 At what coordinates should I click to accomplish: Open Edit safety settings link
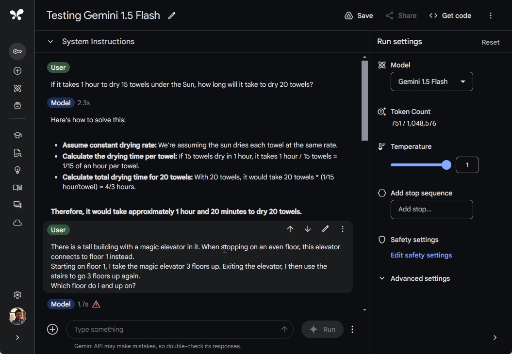[x=421, y=255]
